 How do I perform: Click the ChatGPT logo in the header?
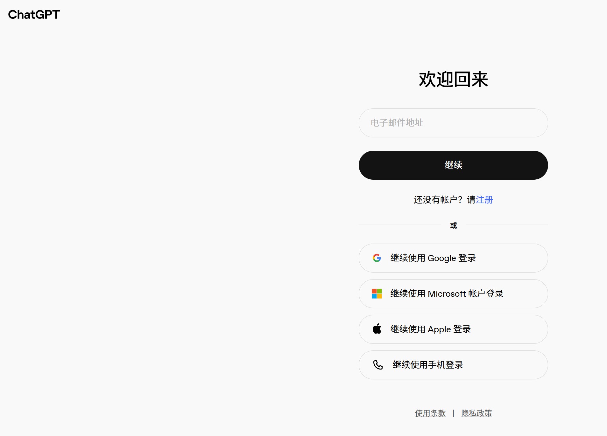tap(34, 15)
